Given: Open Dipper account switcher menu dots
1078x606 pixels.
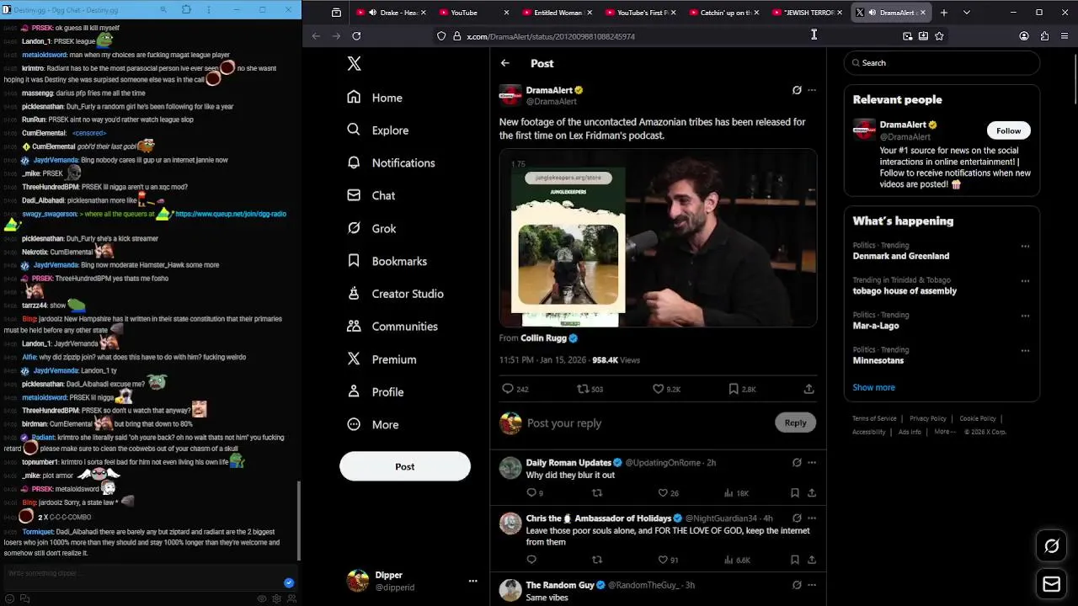Looking at the screenshot, I should 472,581.
